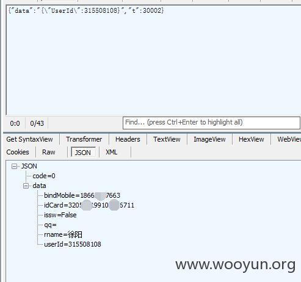Select the userId=315508108 tree entry

(73, 244)
